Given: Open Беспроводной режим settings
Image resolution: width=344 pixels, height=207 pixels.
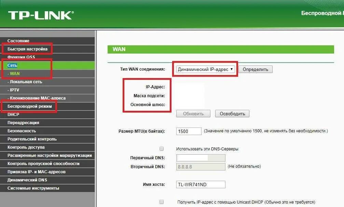Looking at the screenshot, I should [x=29, y=106].
